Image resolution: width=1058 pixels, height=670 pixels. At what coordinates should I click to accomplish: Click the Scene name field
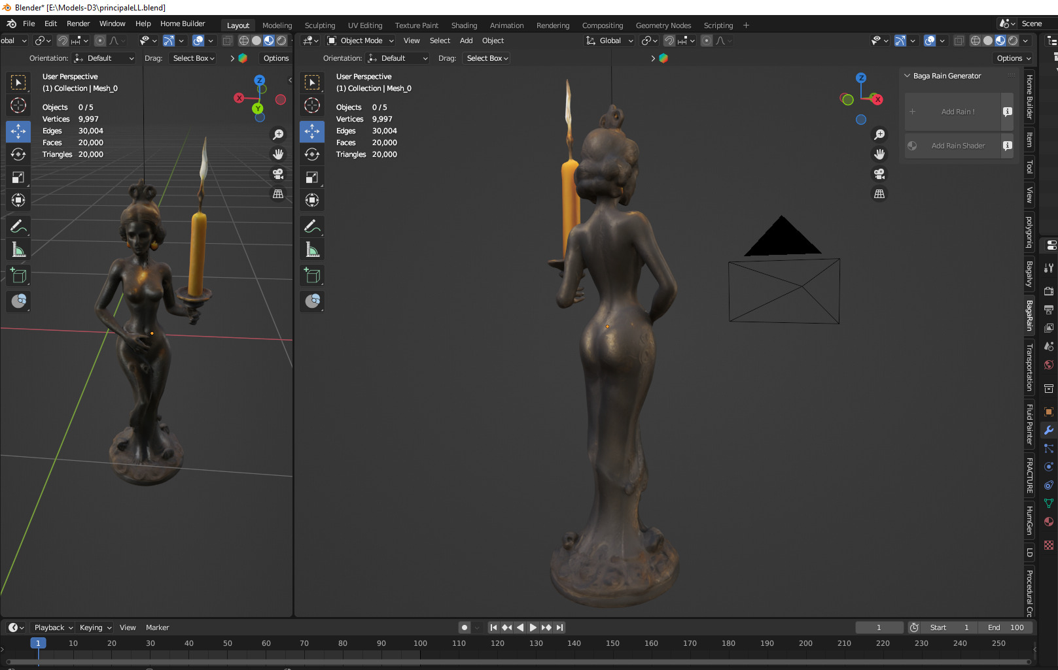coord(1038,24)
